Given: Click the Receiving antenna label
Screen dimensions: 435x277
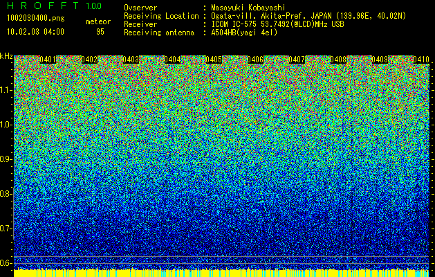Looking at the screenshot, I should tap(159, 33).
